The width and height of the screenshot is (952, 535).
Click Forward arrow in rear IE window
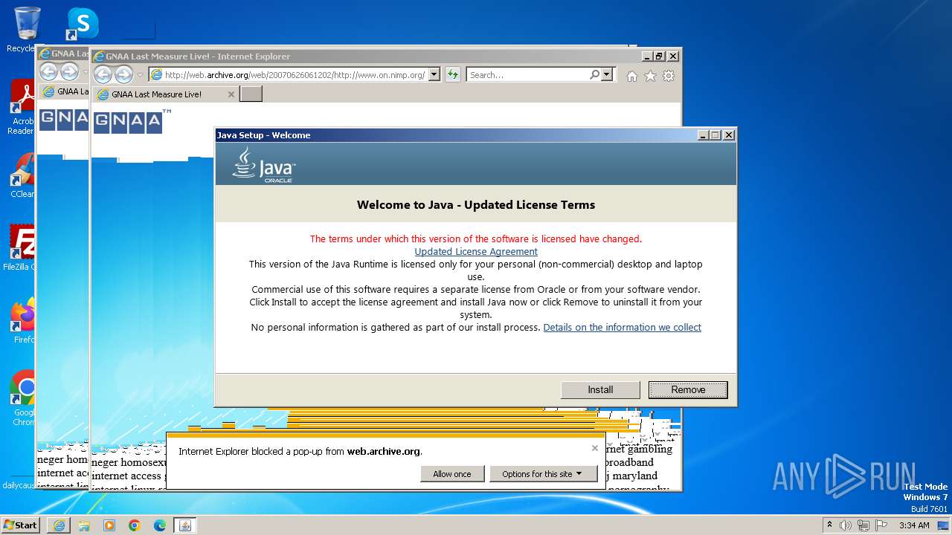69,71
